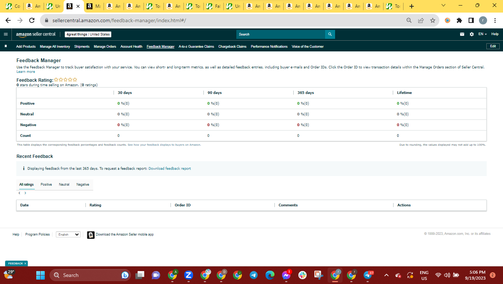Open Microsoft Edge from the taskbar
503x284 pixels.
(270, 275)
